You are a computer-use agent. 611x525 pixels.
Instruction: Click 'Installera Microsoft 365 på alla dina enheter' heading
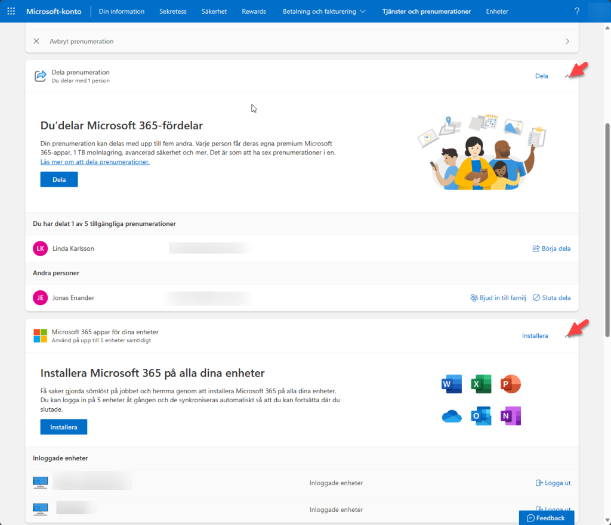(x=152, y=373)
